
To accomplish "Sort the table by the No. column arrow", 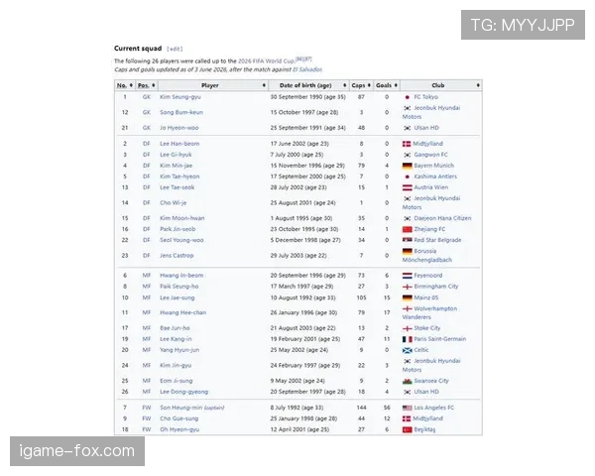I will tap(131, 85).
